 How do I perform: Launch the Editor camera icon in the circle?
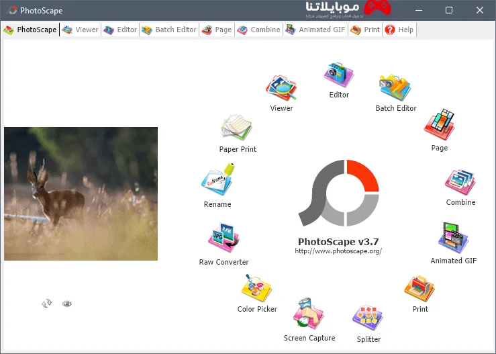click(339, 75)
